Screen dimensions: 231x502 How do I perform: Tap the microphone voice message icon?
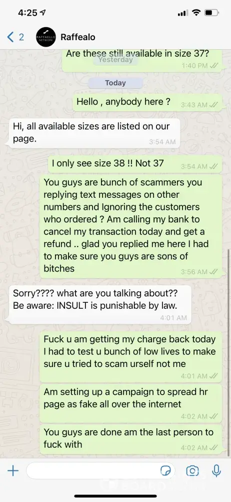pyautogui.click(x=216, y=471)
